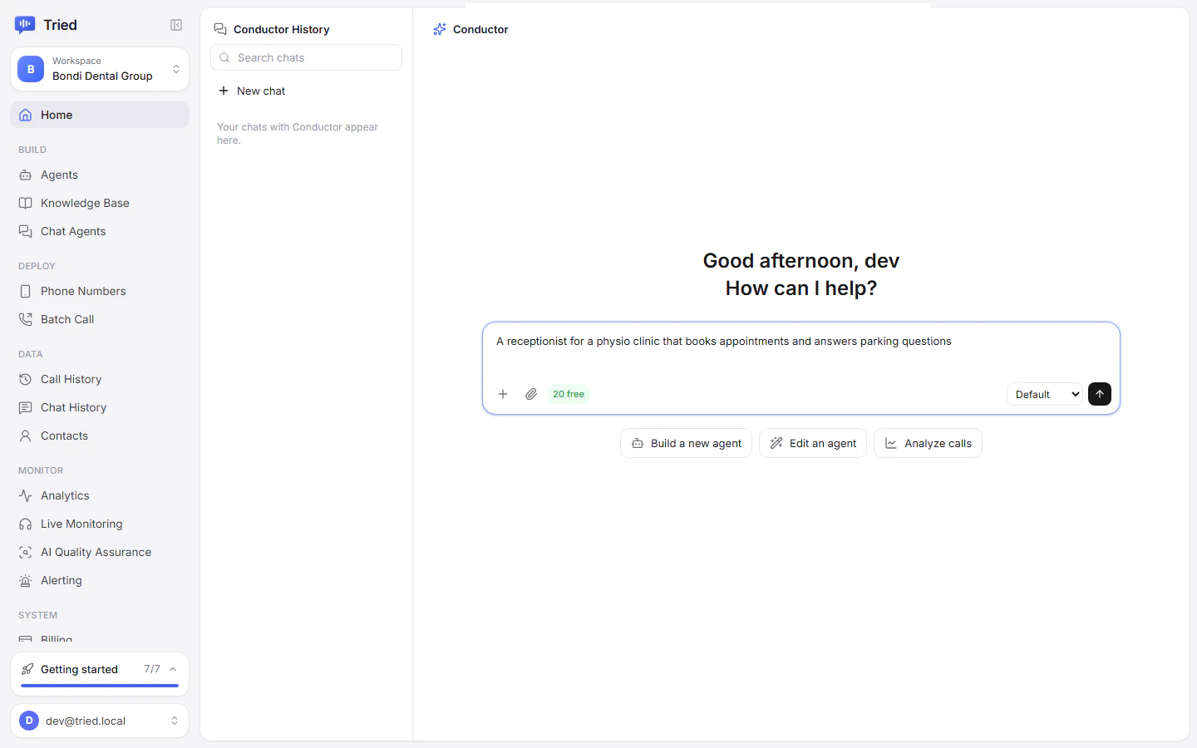Click the Conductor sparkle icon
Image resolution: width=1197 pixels, height=748 pixels.
440,29
